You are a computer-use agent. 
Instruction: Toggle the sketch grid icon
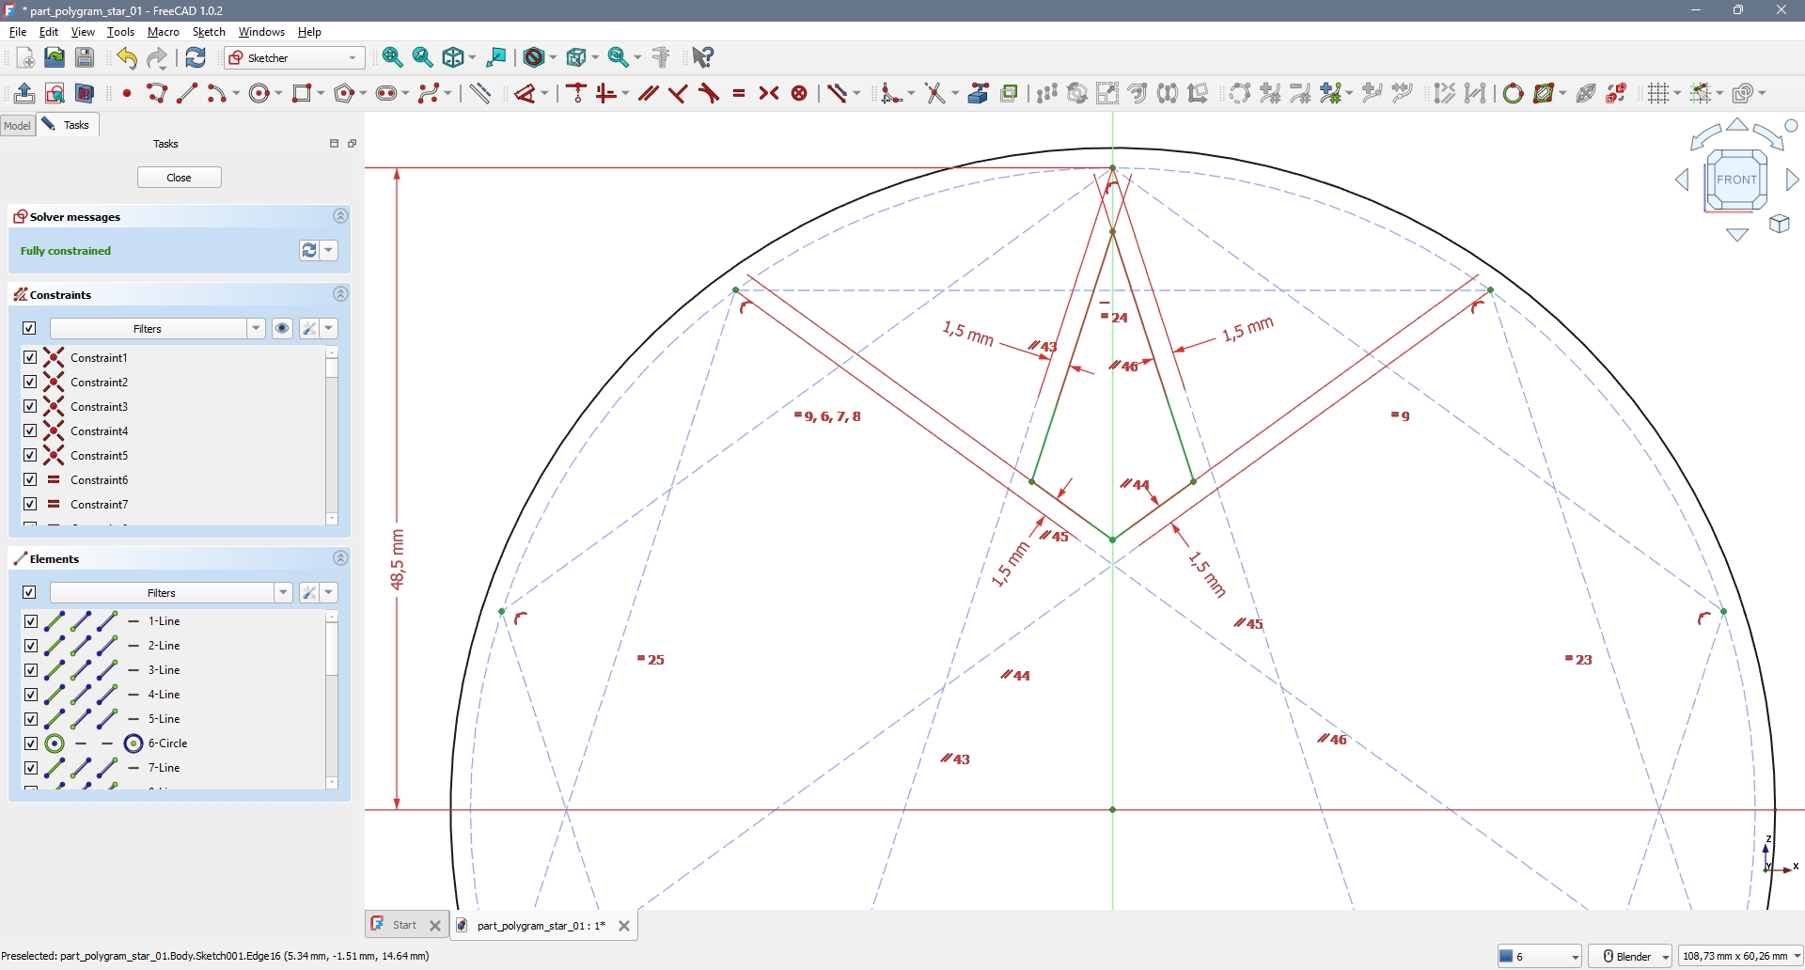tap(1658, 93)
